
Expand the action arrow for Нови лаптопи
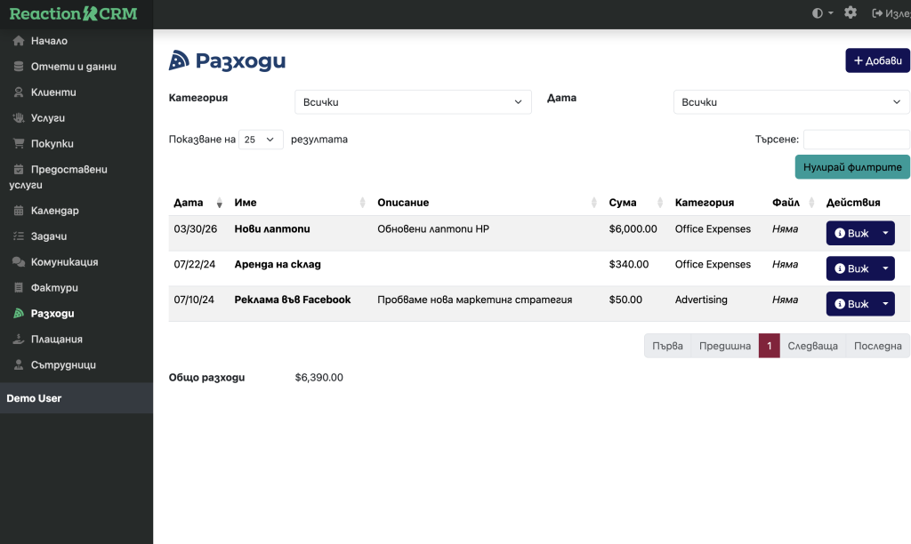tap(885, 233)
